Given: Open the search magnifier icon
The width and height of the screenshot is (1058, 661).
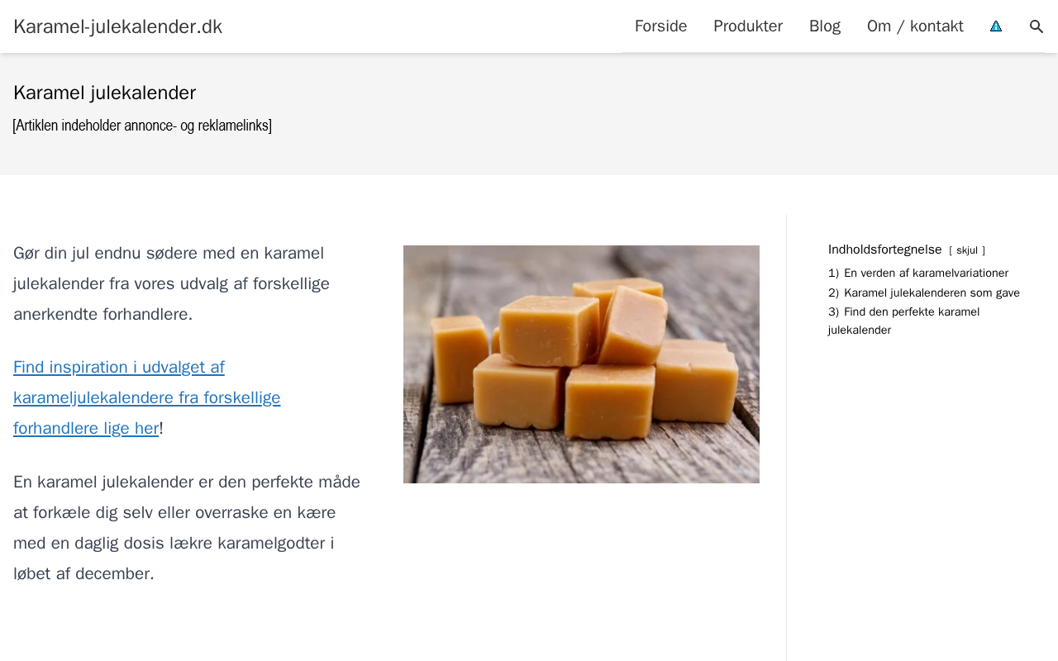Looking at the screenshot, I should [1037, 26].
